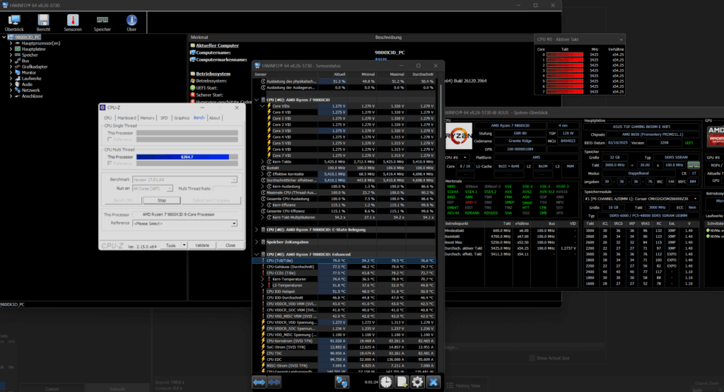The width and height of the screenshot is (724, 392).
Task: Switch to the Mainboard tab in CPU-Z
Action: pos(127,118)
